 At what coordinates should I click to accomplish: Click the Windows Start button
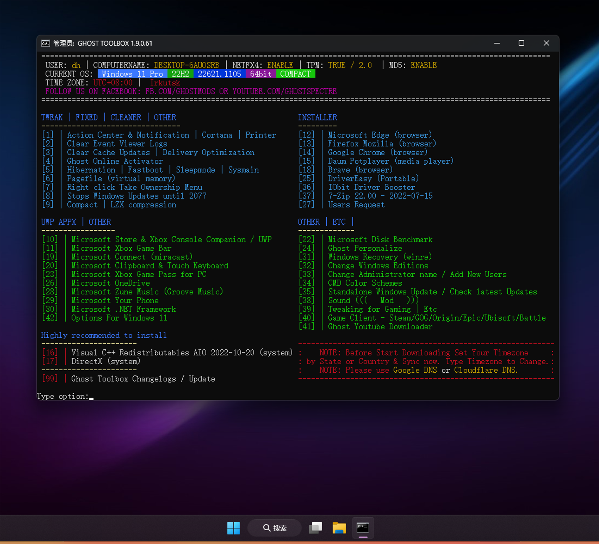click(x=233, y=528)
